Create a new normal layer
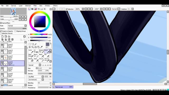Viewport: 169px width, 95px height. pos(2,36)
